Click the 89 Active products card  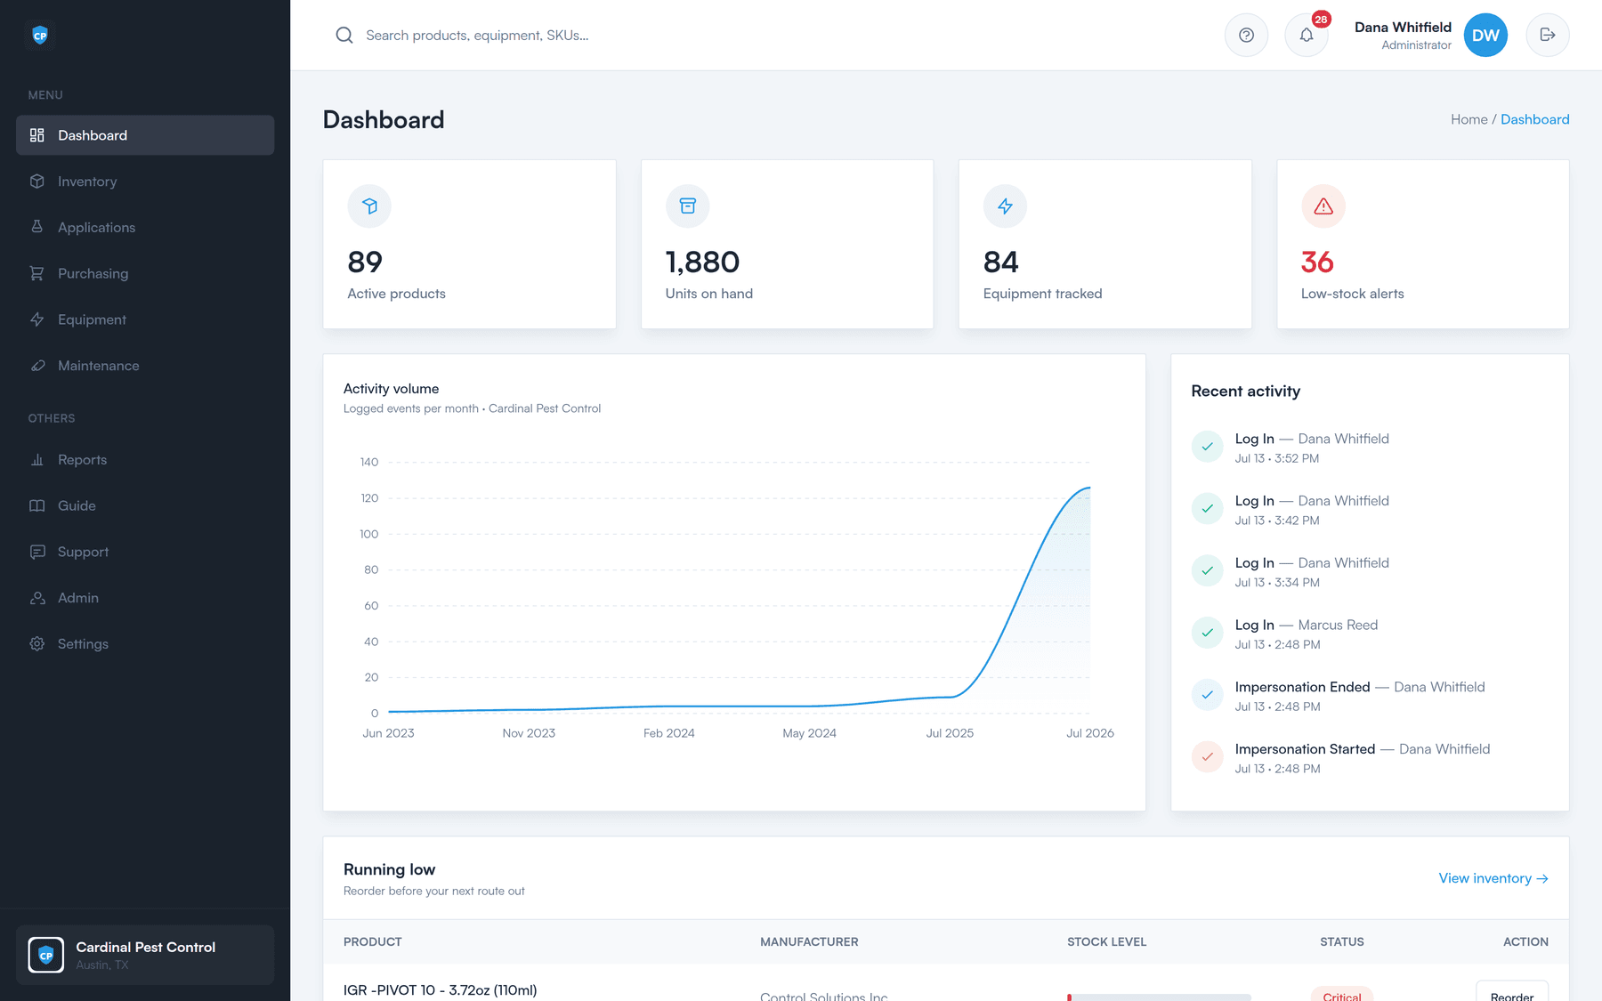tap(469, 245)
